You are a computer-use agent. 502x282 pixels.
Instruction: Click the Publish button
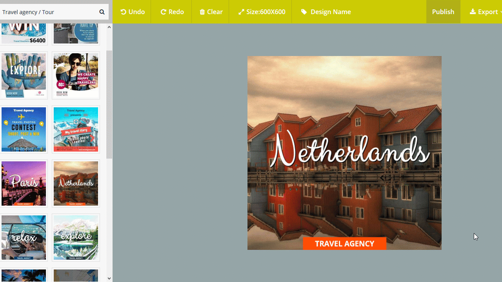pyautogui.click(x=443, y=12)
